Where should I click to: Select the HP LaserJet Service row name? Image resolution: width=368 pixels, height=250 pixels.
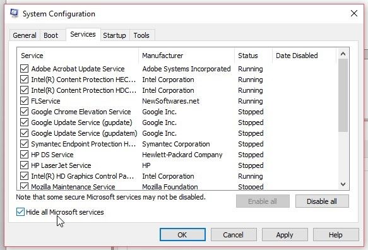tap(61, 165)
